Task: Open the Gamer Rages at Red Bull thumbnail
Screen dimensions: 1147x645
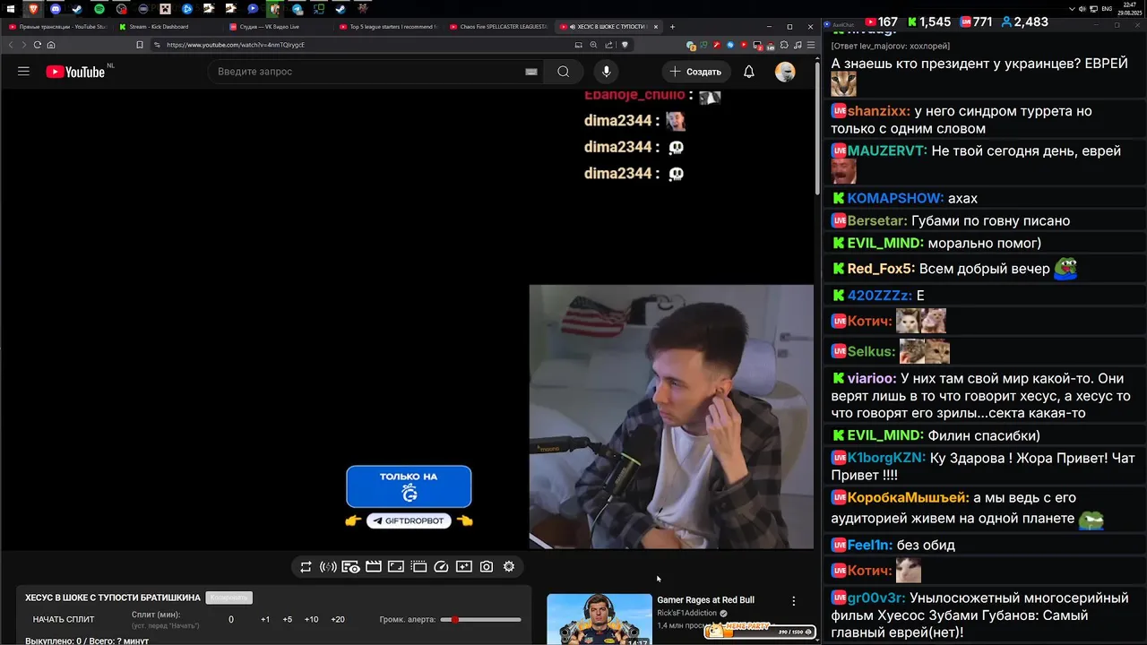Action: coord(599,619)
